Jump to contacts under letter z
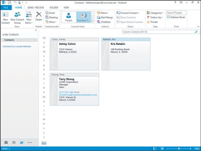 click(x=44, y=137)
